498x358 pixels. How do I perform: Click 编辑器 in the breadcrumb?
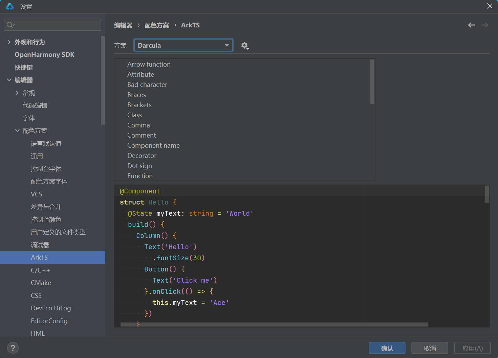(x=123, y=25)
